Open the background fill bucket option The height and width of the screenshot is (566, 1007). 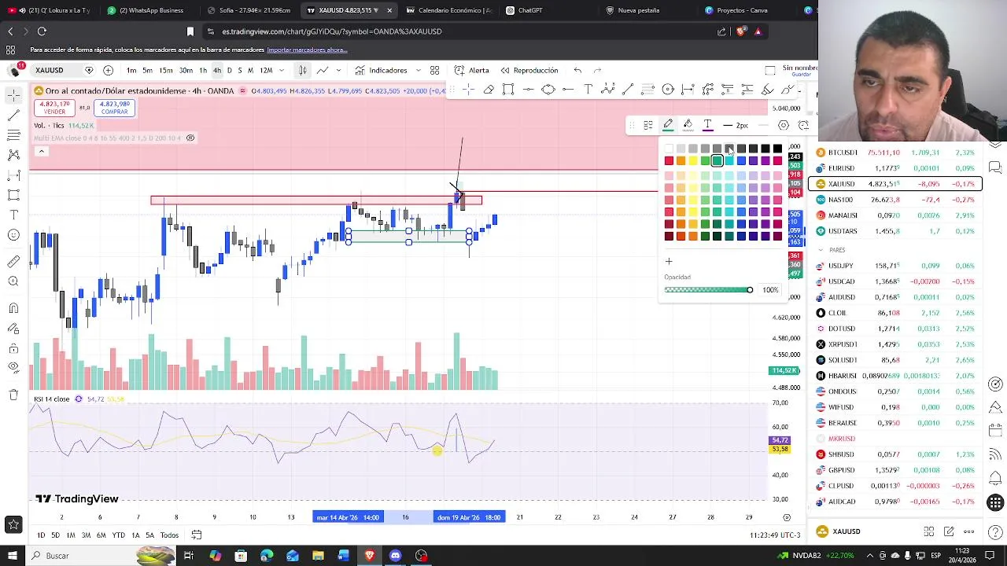(688, 125)
